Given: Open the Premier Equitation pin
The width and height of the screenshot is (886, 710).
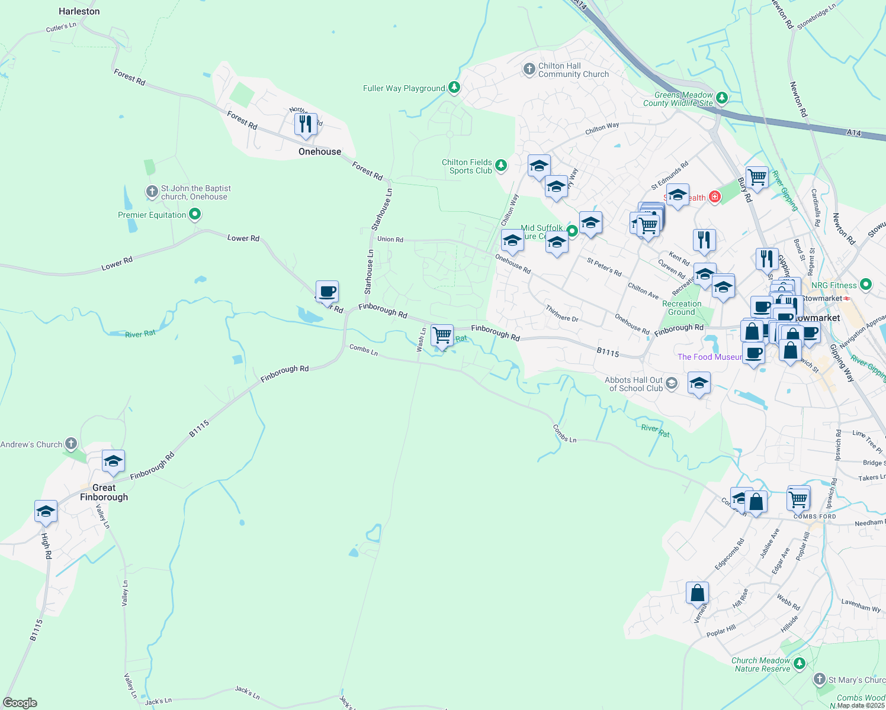Looking at the screenshot, I should (194, 215).
